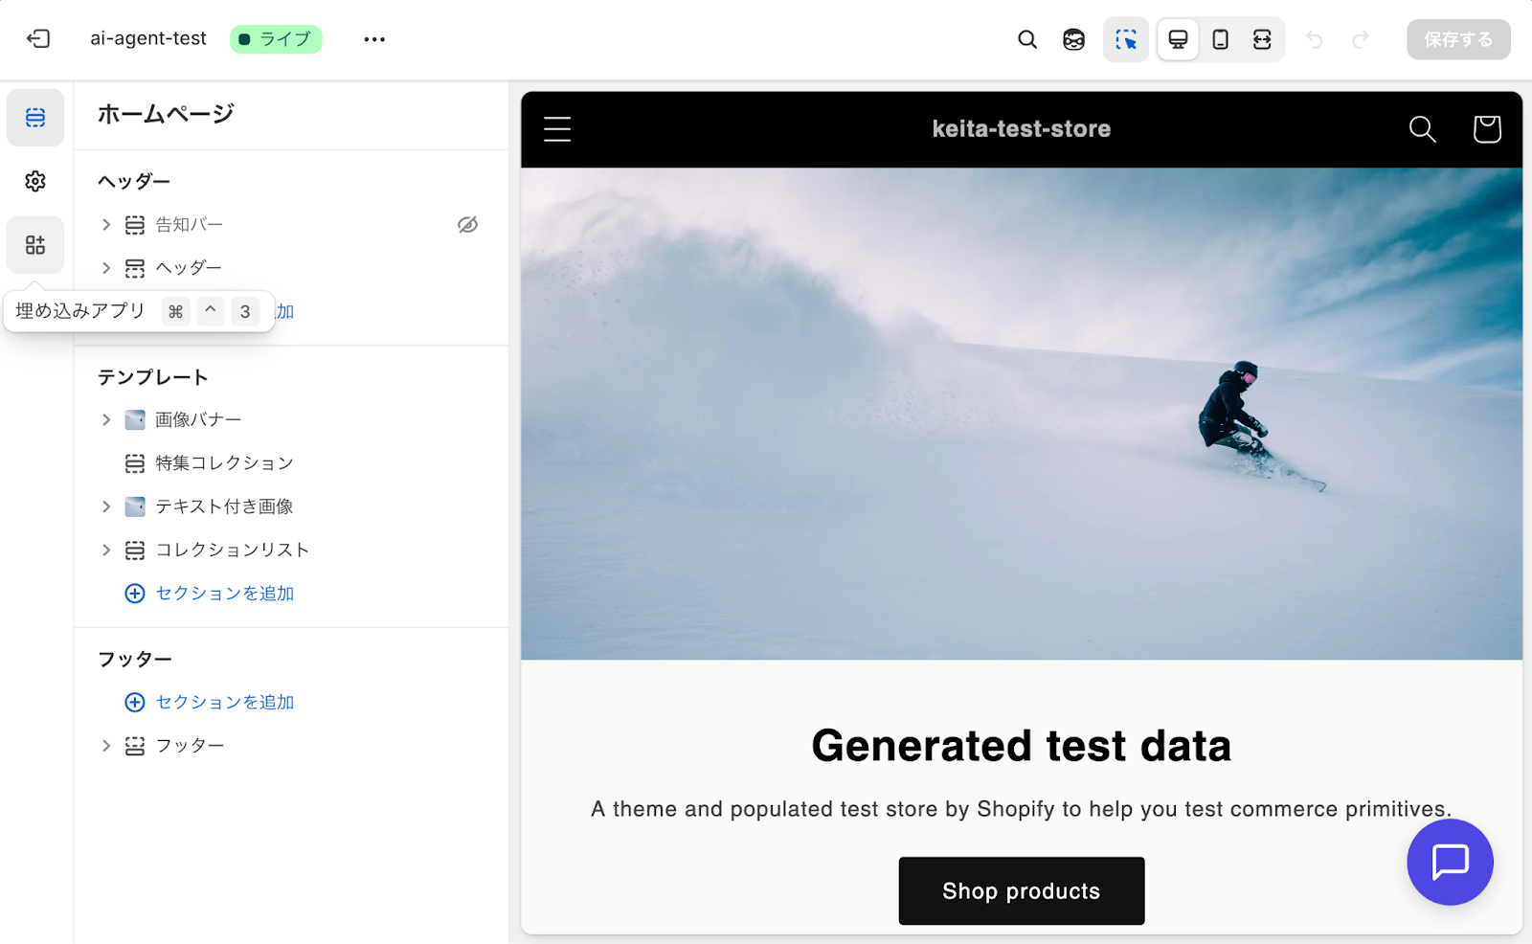Expand the テキスト付き画像 section chevron
Screen dimensions: 1532x944
point(106,506)
